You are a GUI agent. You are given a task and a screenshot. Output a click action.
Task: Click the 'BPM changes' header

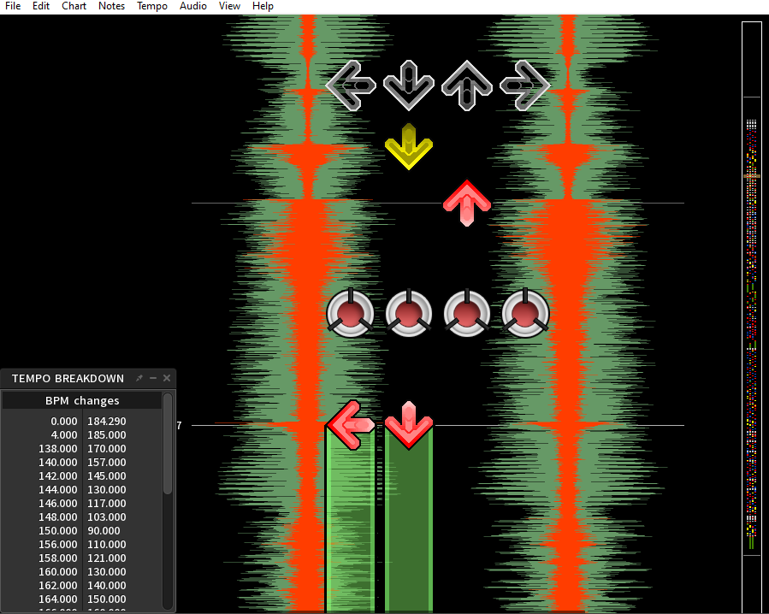point(82,401)
